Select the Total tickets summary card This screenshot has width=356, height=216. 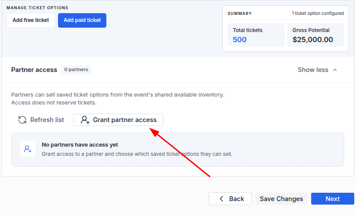(x=256, y=35)
